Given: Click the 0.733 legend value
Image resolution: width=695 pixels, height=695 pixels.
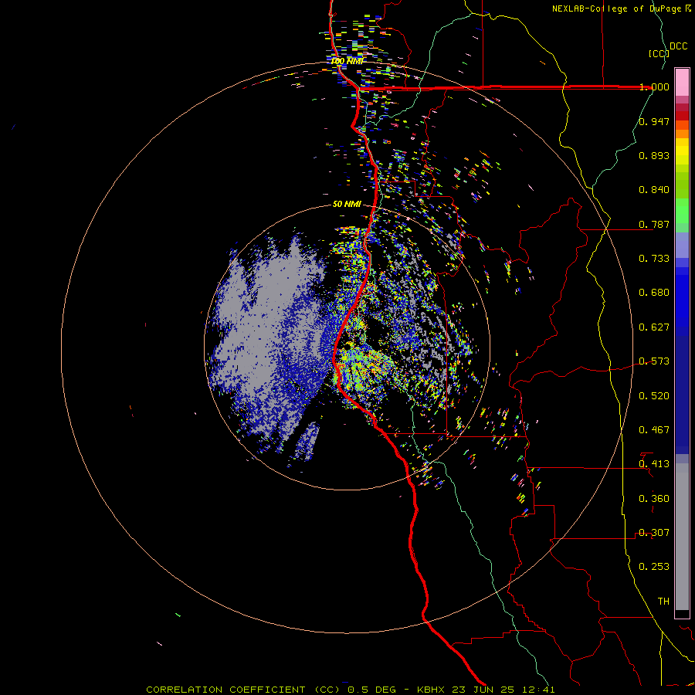Looking at the screenshot, I should tap(654, 259).
